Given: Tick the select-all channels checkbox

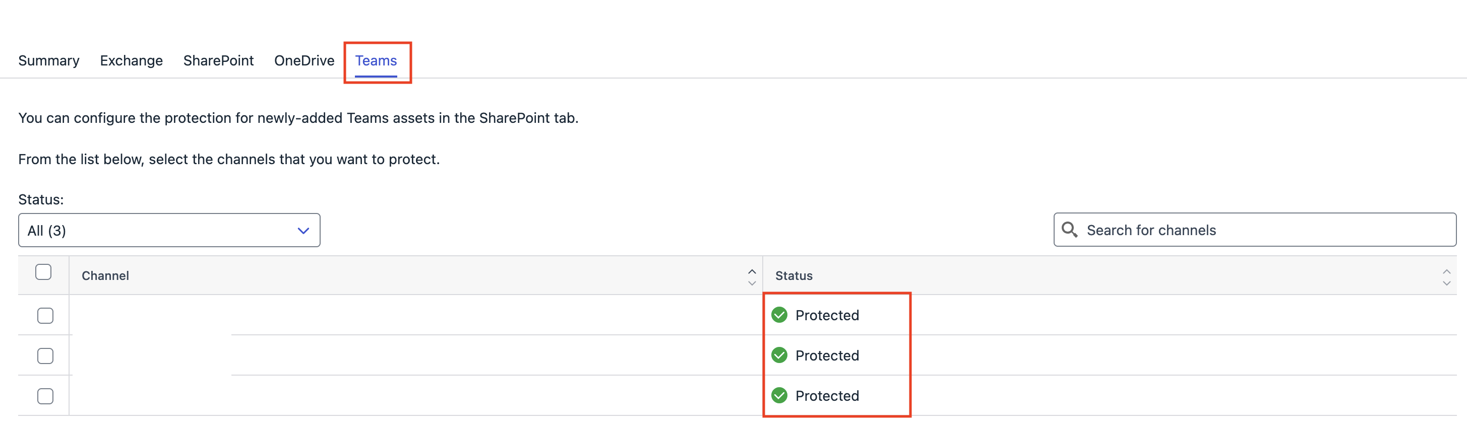Looking at the screenshot, I should 43,272.
